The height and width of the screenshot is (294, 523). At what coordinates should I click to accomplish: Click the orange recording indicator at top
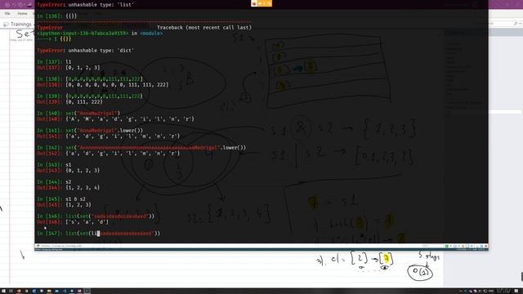[261, 3]
